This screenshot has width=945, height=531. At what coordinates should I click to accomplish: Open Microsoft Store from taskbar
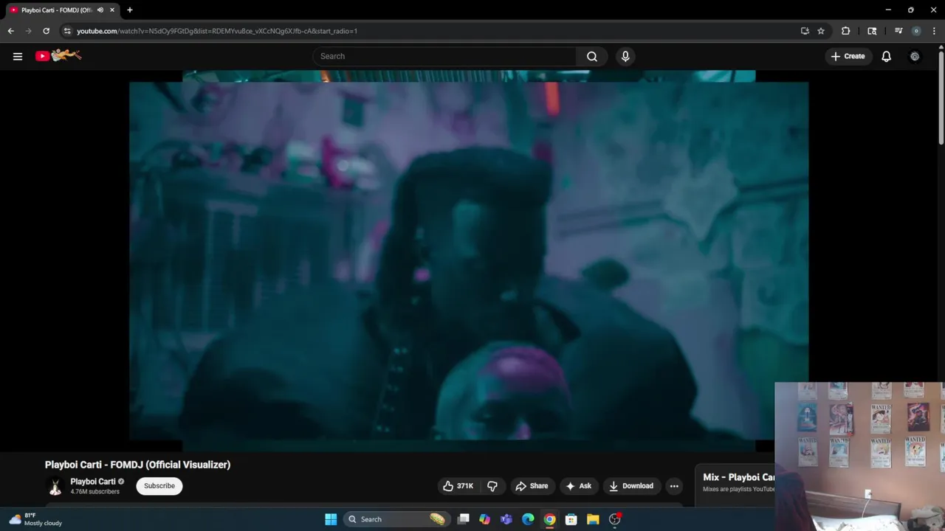pos(571,519)
